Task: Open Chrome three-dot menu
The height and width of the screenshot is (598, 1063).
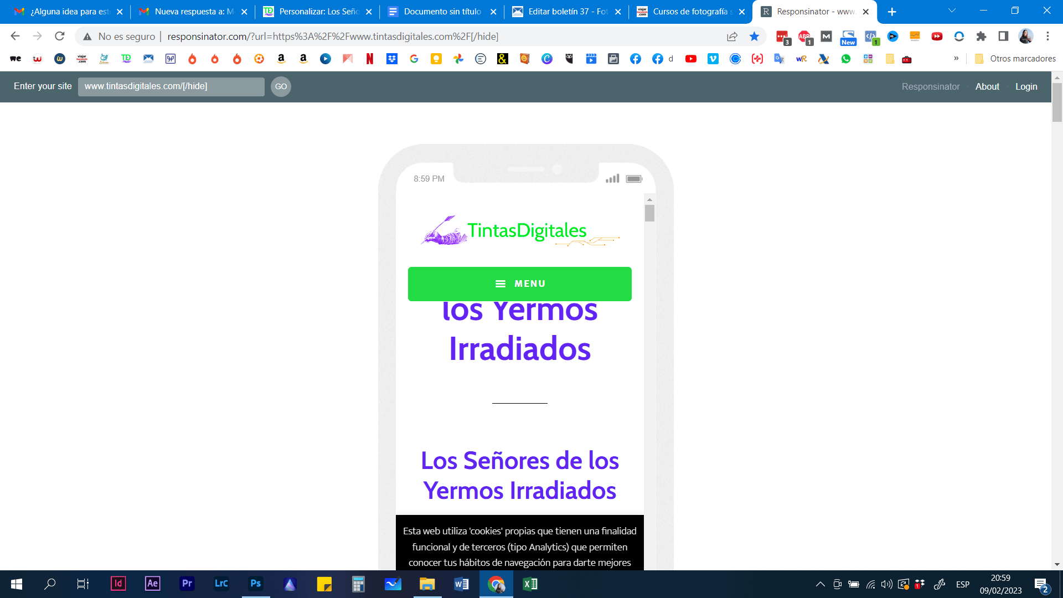Action: click(x=1047, y=36)
